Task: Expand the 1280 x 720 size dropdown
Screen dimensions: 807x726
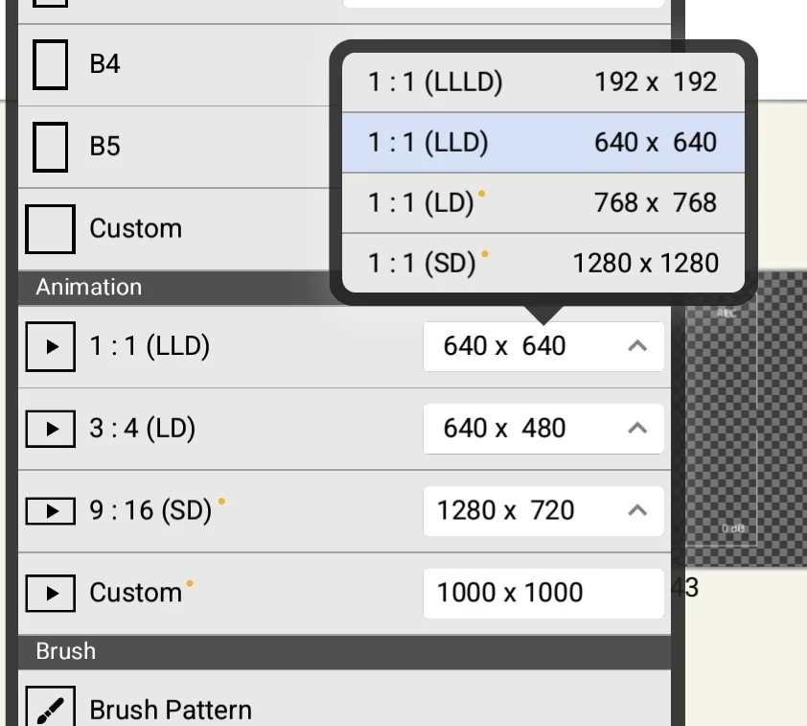Action: [637, 510]
